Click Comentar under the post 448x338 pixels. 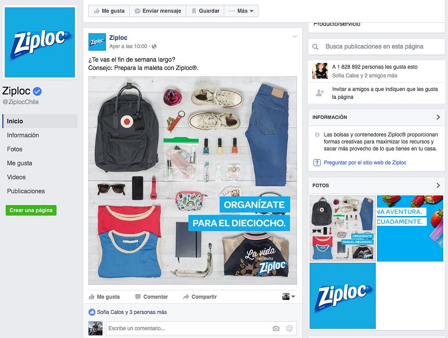[x=152, y=296]
